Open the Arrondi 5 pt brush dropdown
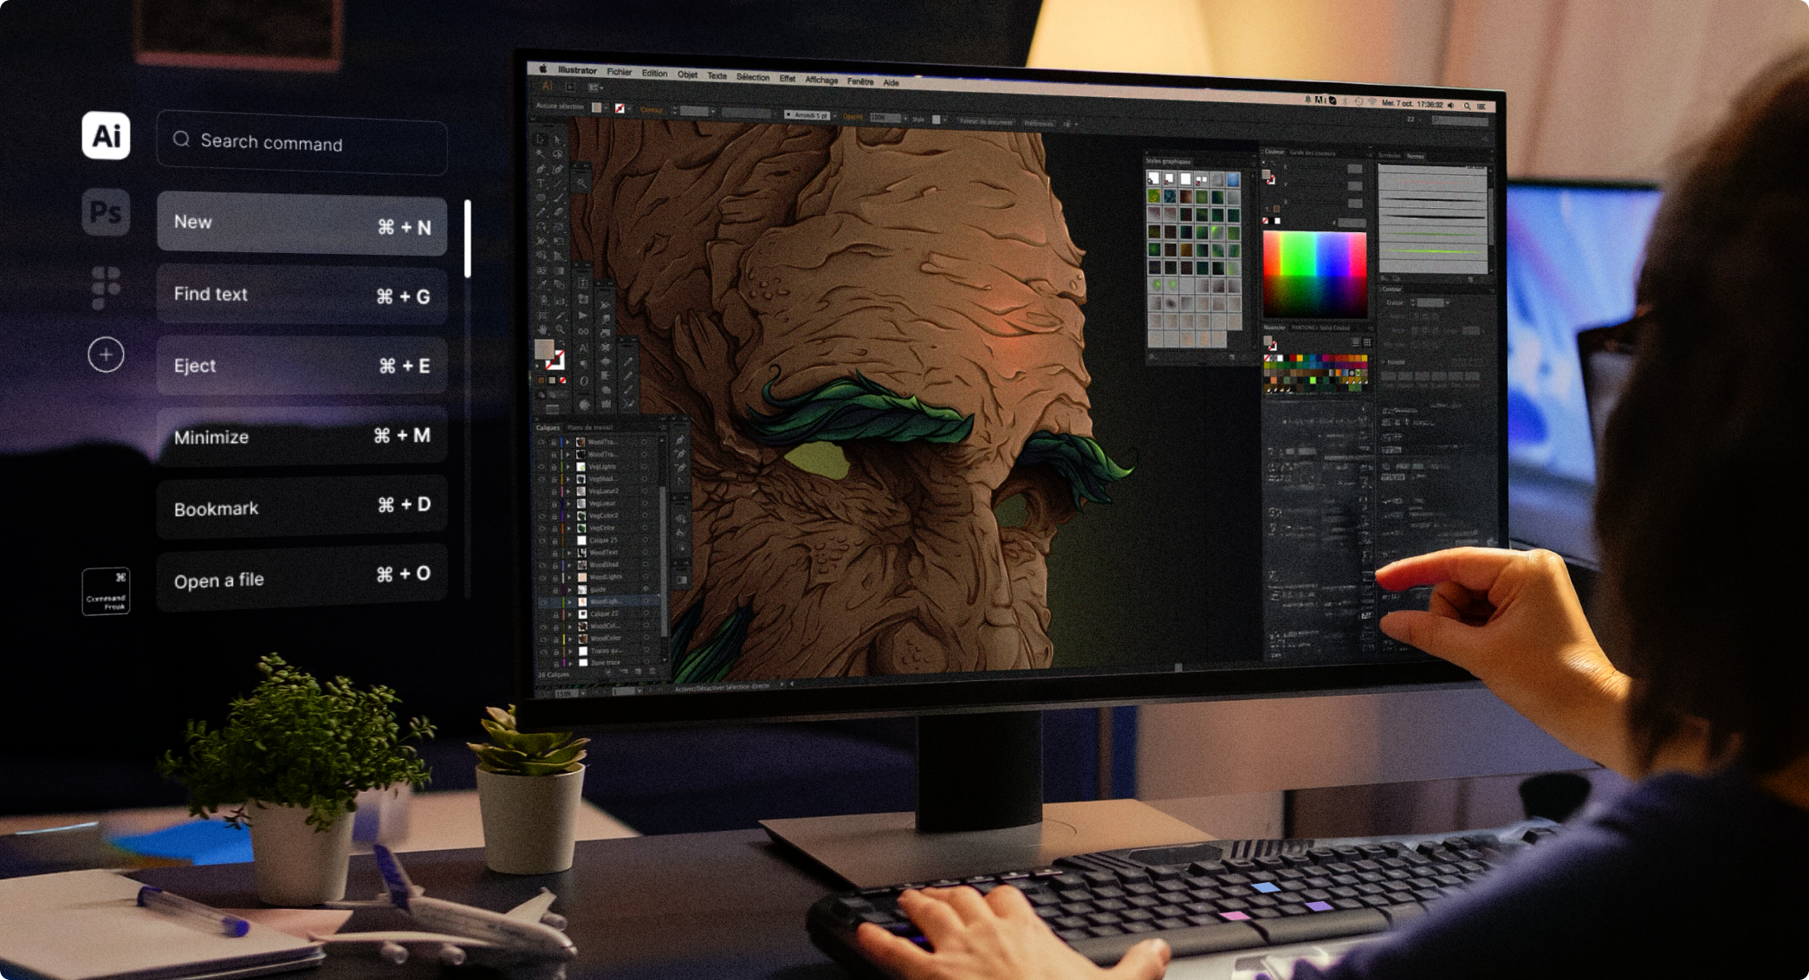The height and width of the screenshot is (980, 1809). 833,115
